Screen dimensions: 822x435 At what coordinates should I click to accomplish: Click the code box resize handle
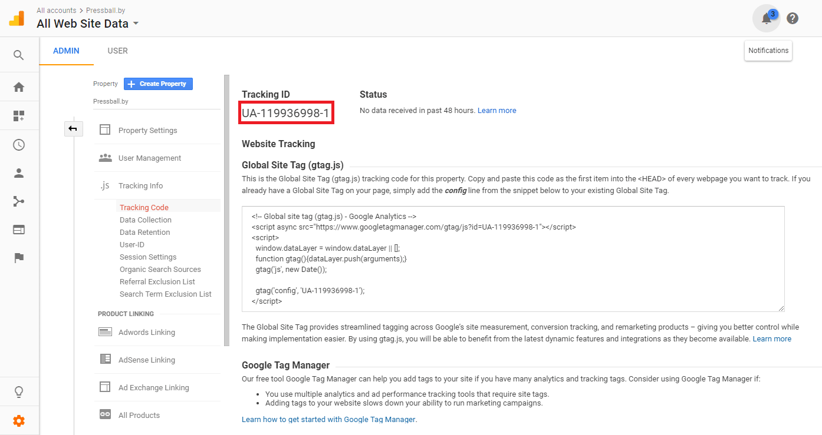pos(781,308)
